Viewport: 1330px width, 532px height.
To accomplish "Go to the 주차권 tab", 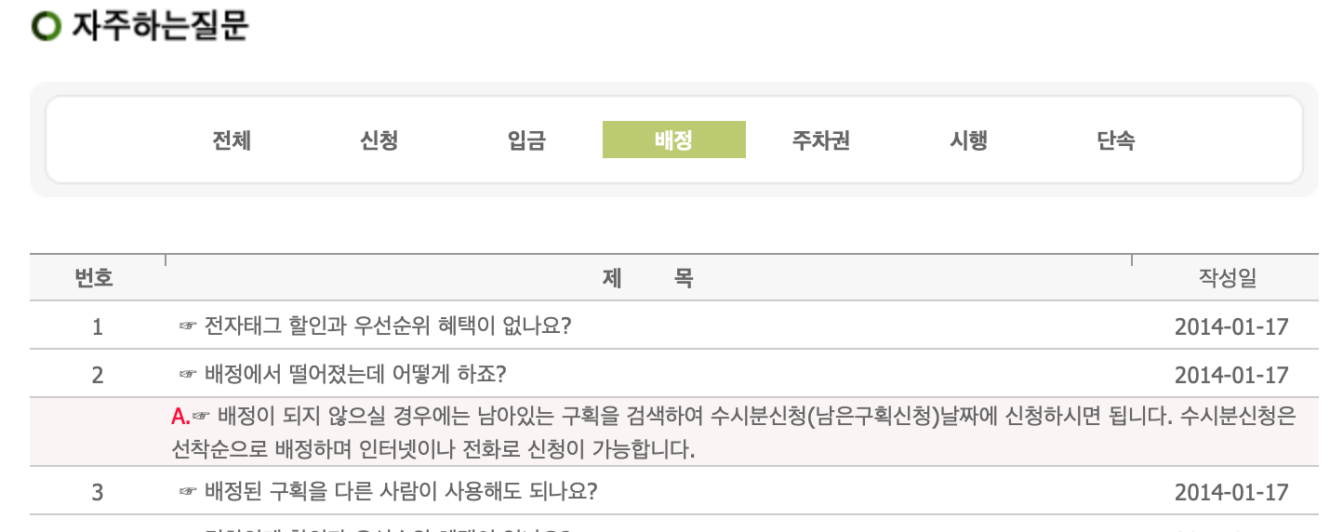I will pyautogui.click(x=821, y=140).
